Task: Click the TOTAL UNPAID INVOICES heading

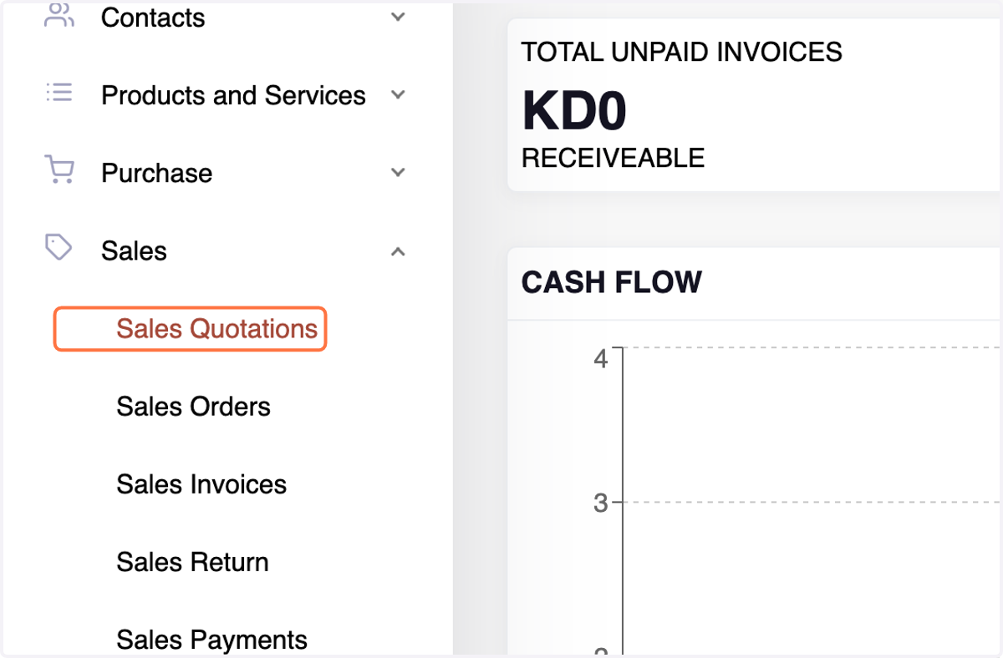Action: coord(682,52)
